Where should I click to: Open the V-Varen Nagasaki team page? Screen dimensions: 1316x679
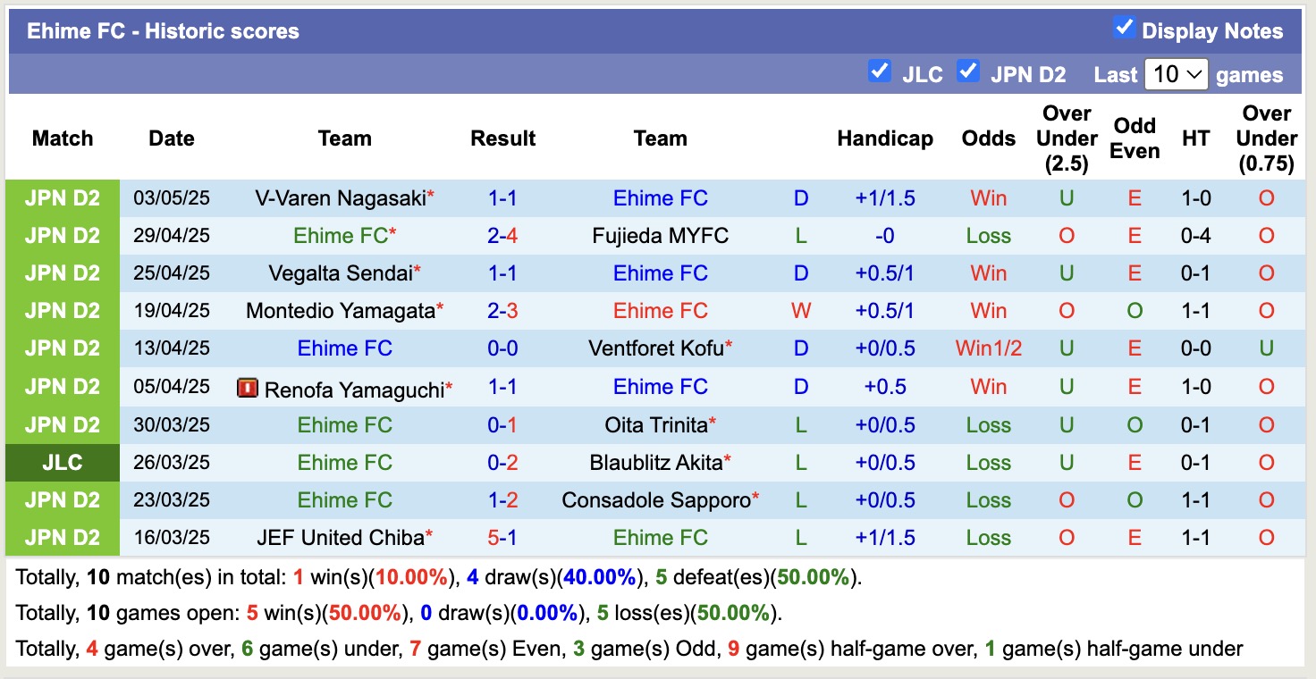tap(340, 197)
